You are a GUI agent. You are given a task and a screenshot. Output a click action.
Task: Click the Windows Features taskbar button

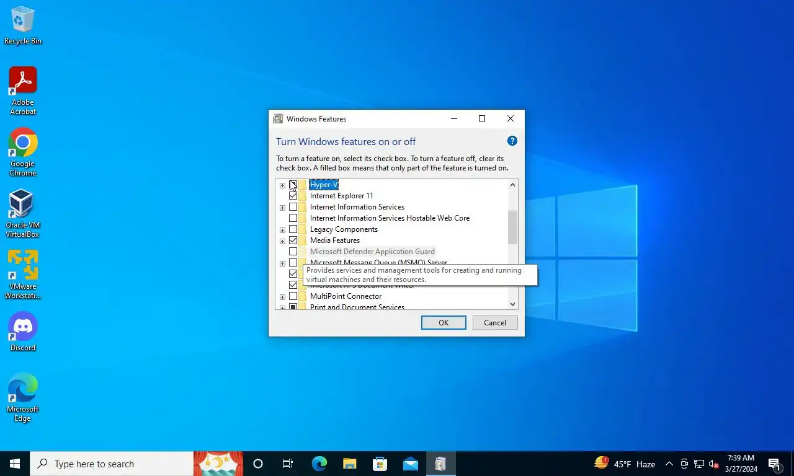pyautogui.click(x=440, y=464)
